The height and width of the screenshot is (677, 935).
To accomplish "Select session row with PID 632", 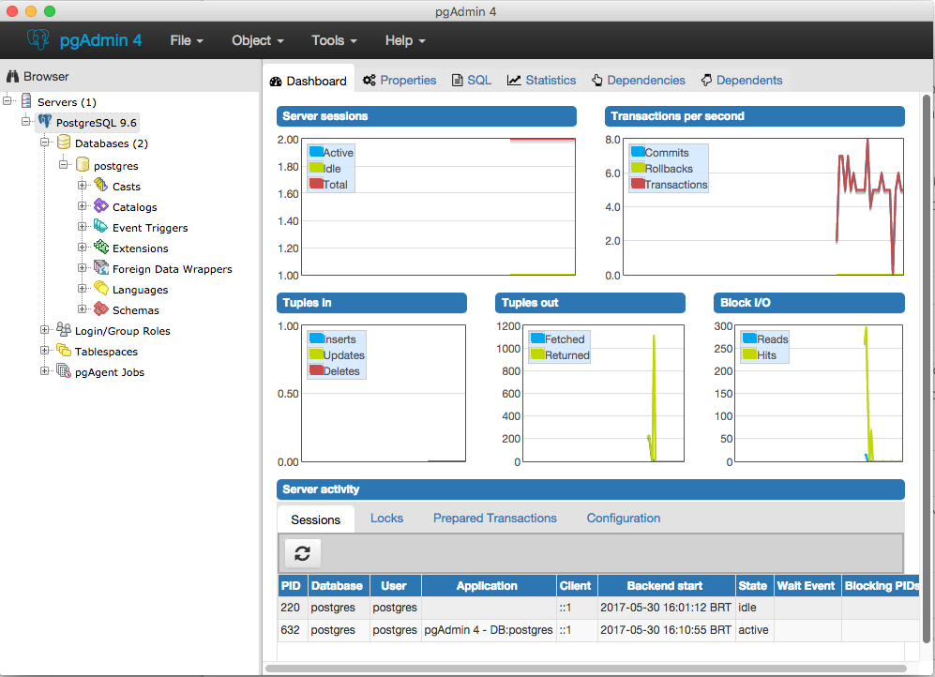I will click(x=598, y=630).
